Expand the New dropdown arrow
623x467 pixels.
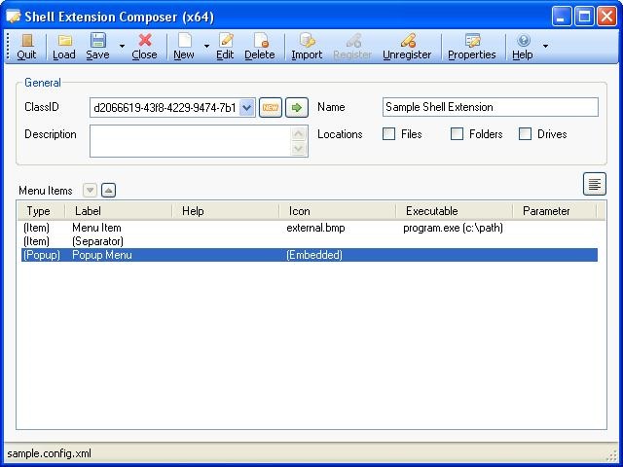pos(206,47)
